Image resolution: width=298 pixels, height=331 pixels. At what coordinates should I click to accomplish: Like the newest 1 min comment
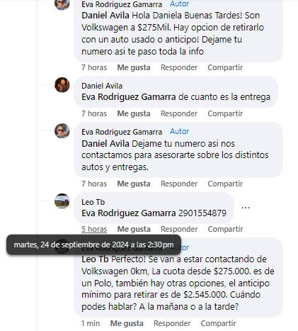pyautogui.click(x=127, y=323)
